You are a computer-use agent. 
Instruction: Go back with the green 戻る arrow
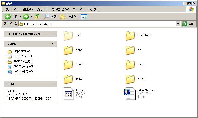(x=11, y=17)
